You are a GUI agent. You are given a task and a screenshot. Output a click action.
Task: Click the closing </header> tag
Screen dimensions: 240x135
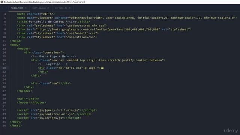click(24, 91)
